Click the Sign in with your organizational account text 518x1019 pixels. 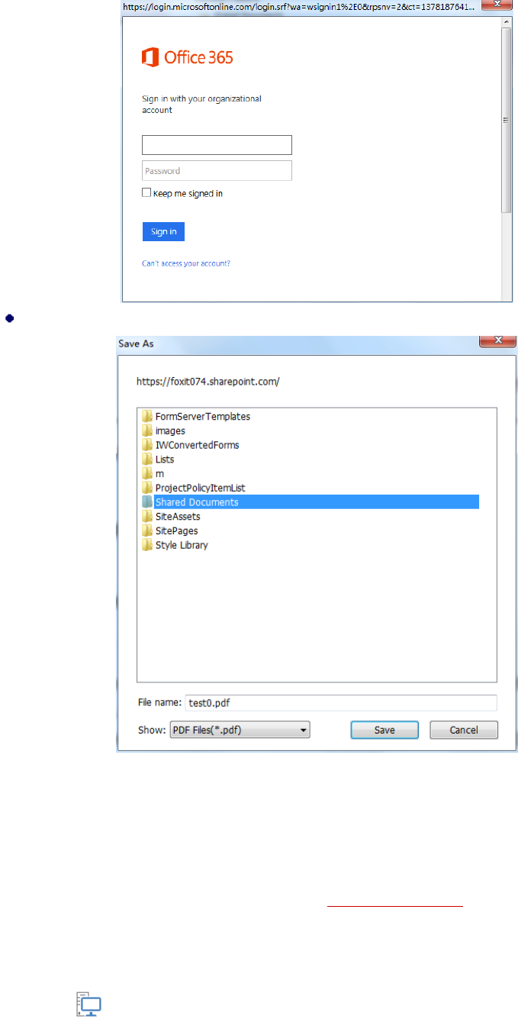pyautogui.click(x=202, y=104)
